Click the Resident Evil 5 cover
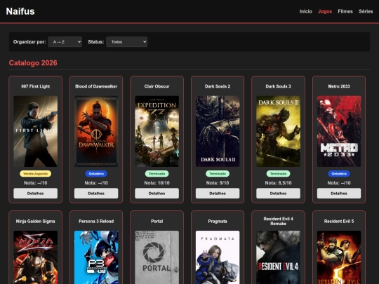This screenshot has width=379, height=284. coord(339,257)
